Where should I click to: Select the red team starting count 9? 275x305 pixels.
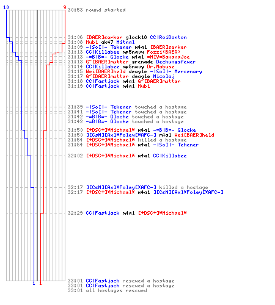pyautogui.click(x=65, y=7)
